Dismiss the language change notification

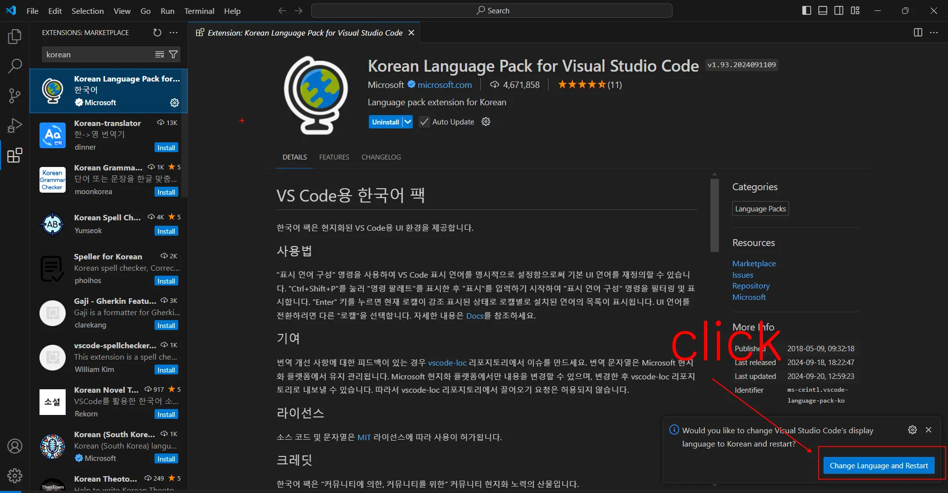coord(929,430)
